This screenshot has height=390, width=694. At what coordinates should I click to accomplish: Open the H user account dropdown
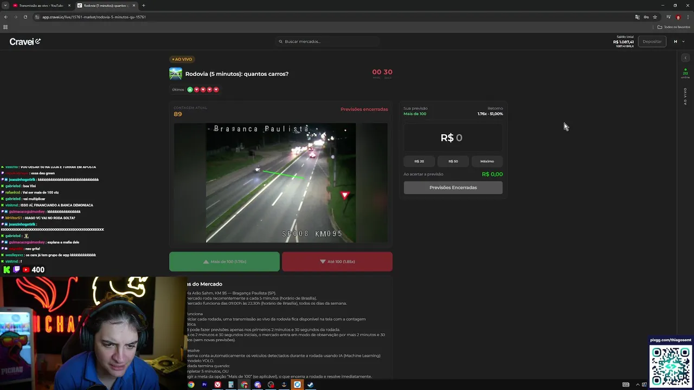click(679, 42)
